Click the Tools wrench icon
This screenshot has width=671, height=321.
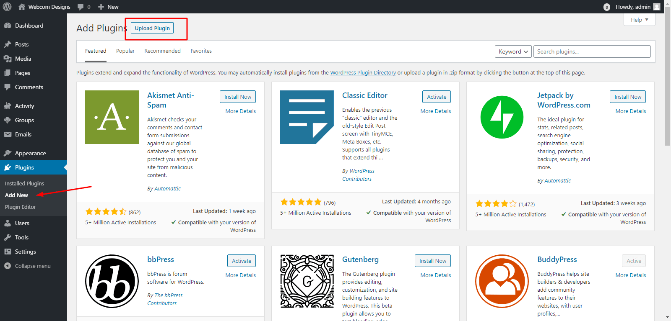point(8,237)
